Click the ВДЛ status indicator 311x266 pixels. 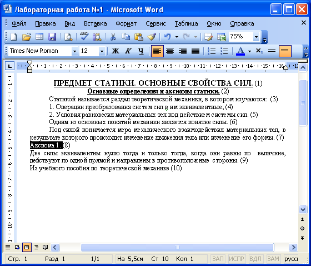[255, 259]
